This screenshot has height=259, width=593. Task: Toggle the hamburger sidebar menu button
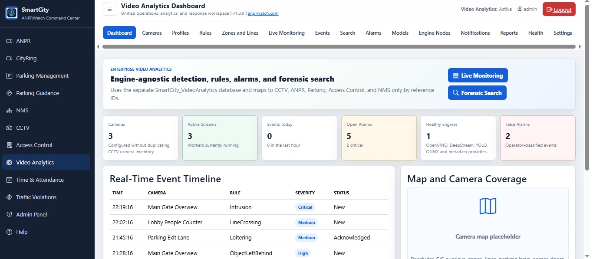(x=109, y=9)
